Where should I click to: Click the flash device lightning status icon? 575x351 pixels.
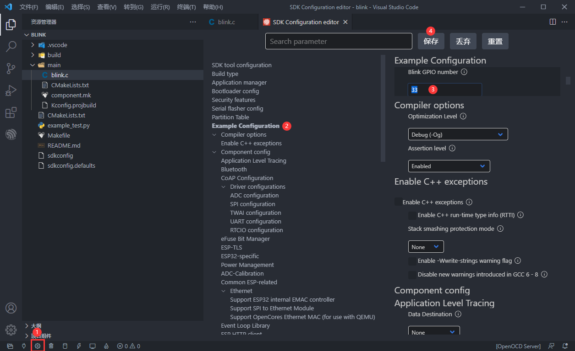click(x=79, y=346)
